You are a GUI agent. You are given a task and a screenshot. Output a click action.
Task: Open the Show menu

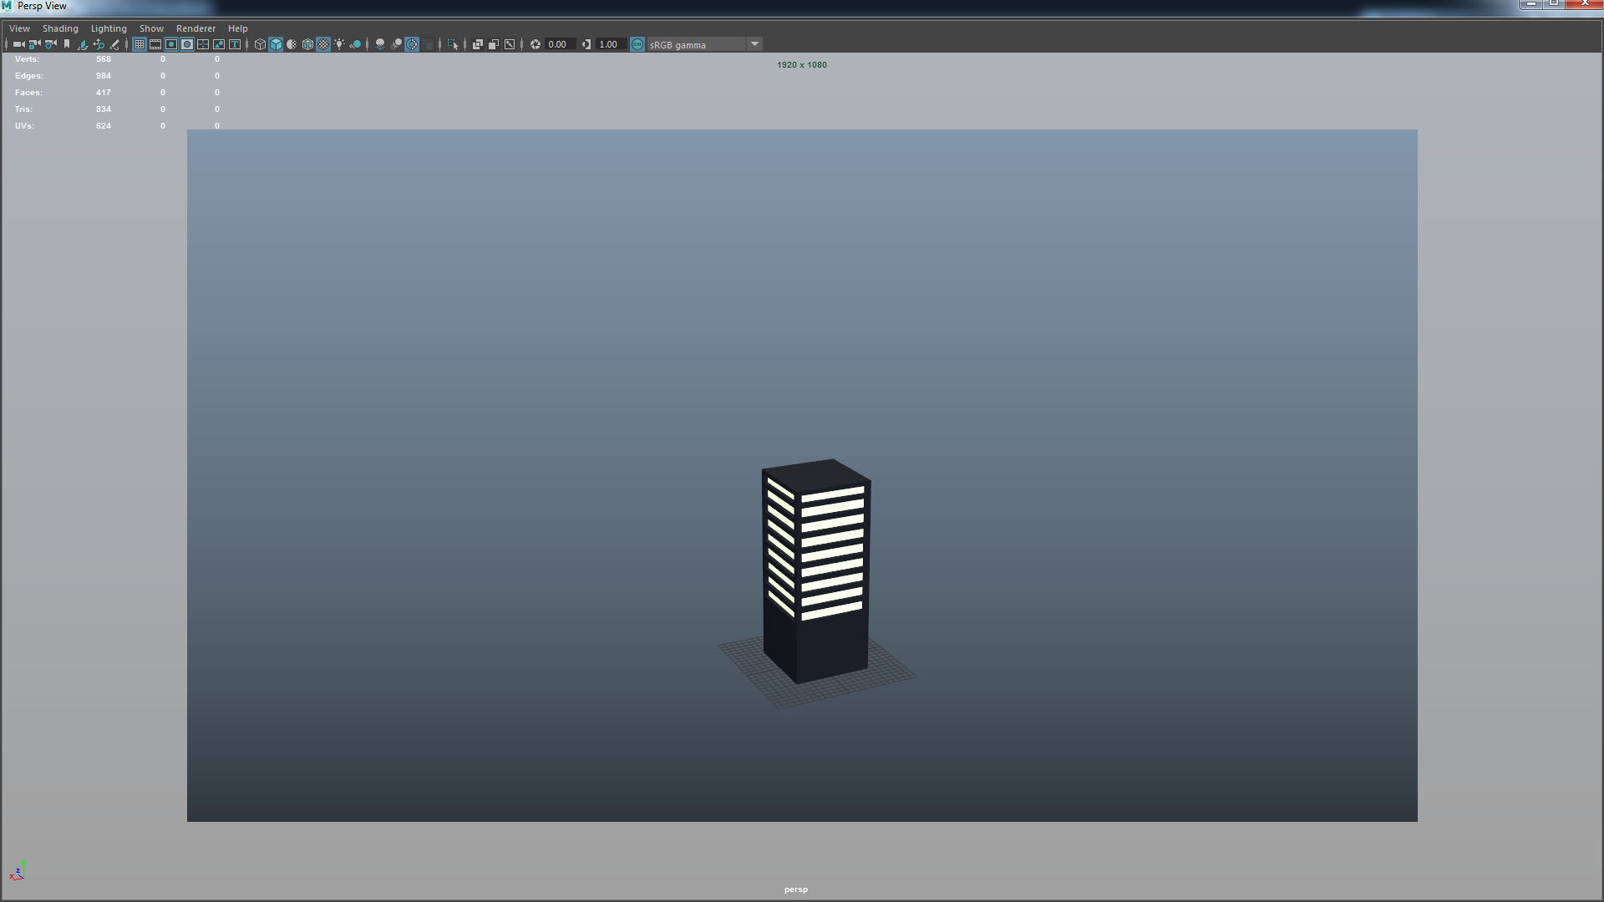coord(151,28)
